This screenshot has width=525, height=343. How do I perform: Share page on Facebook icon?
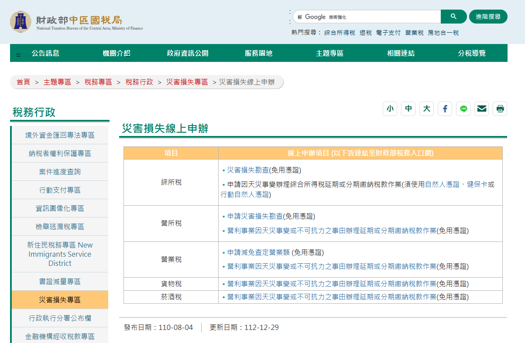(445, 109)
